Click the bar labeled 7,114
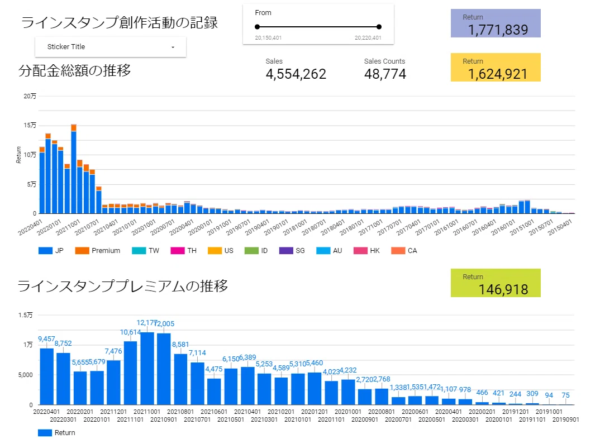600x439 pixels. tap(197, 384)
